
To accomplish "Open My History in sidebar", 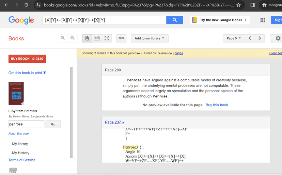I will point(21,153).
